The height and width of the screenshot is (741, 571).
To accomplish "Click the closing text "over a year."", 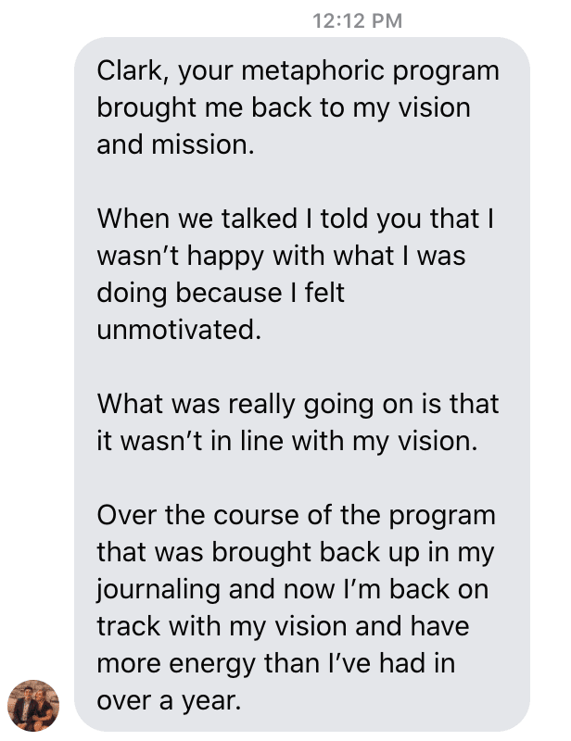I will [169, 700].
